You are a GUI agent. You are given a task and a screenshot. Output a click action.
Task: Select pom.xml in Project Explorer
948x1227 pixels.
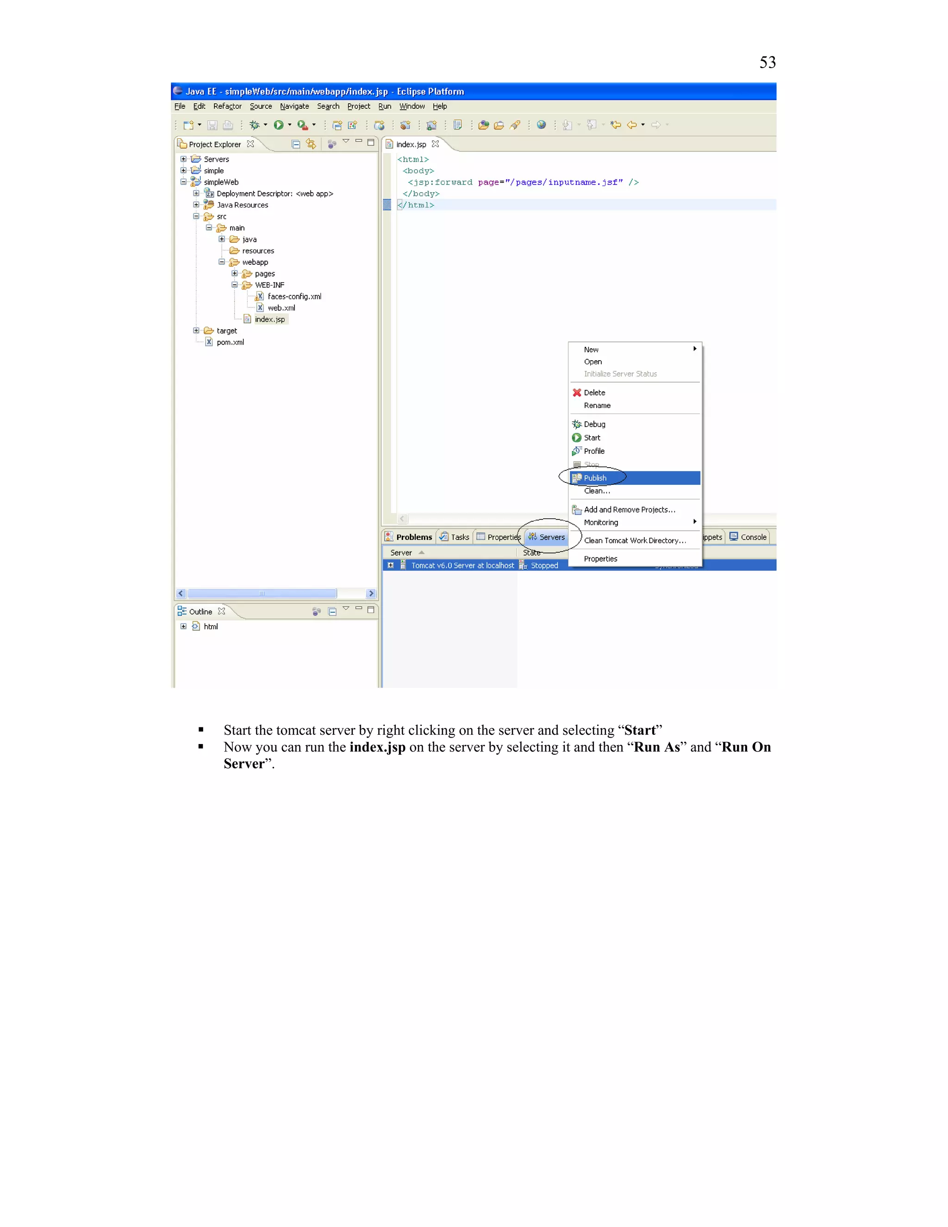(230, 342)
